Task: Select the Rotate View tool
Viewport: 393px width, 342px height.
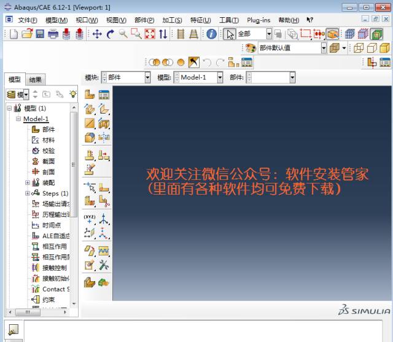Action: click(x=111, y=34)
